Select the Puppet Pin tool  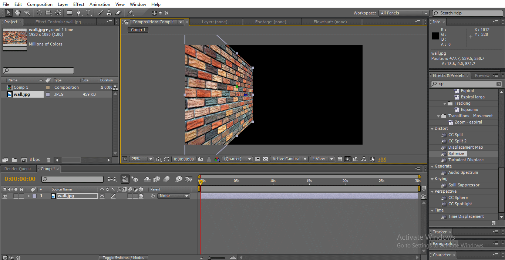[131, 13]
